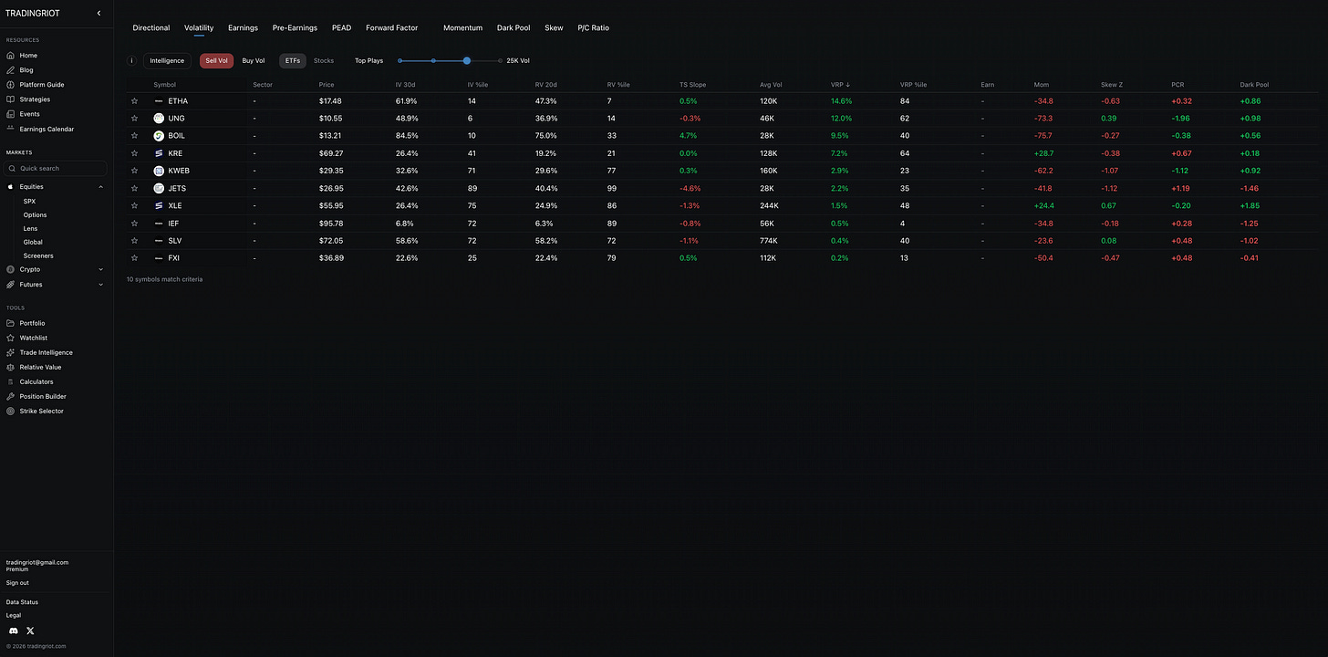Switch to the PEAD tab
Screen dimensions: 1328x657
point(341,28)
